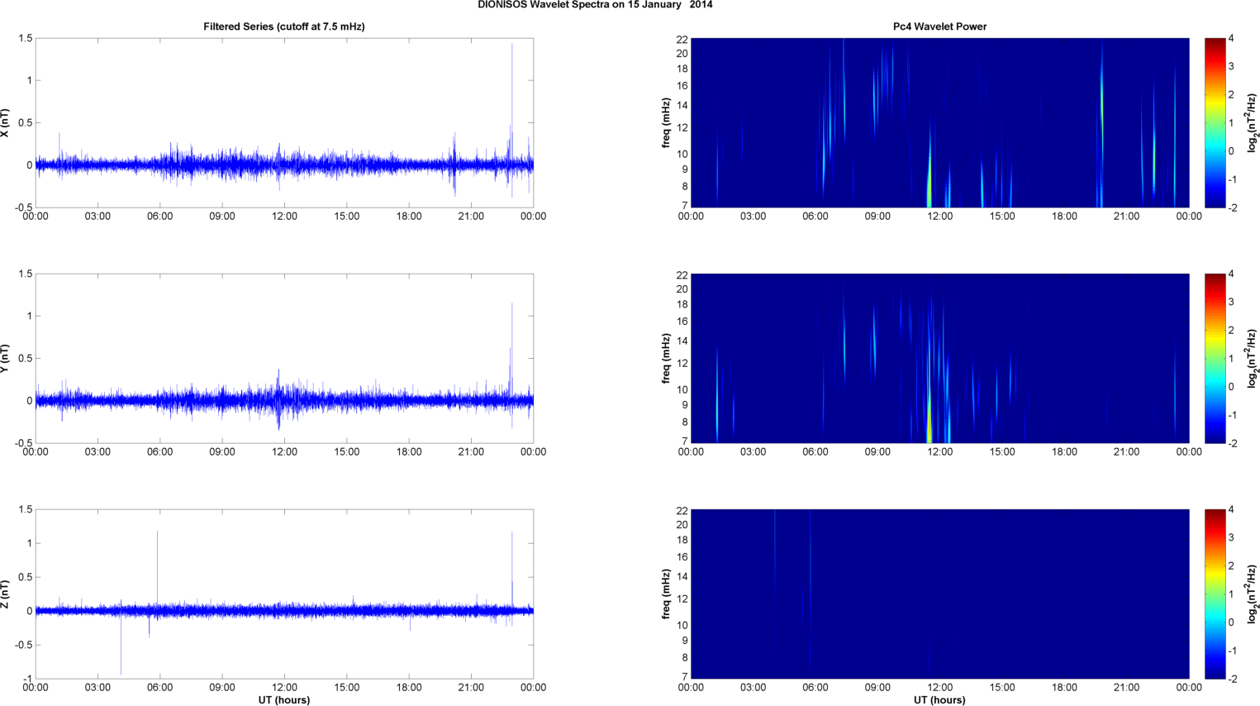Click 'freq (mHz)' label of the Z wavelet spectrum
The width and height of the screenshot is (1260, 706).
click(666, 594)
